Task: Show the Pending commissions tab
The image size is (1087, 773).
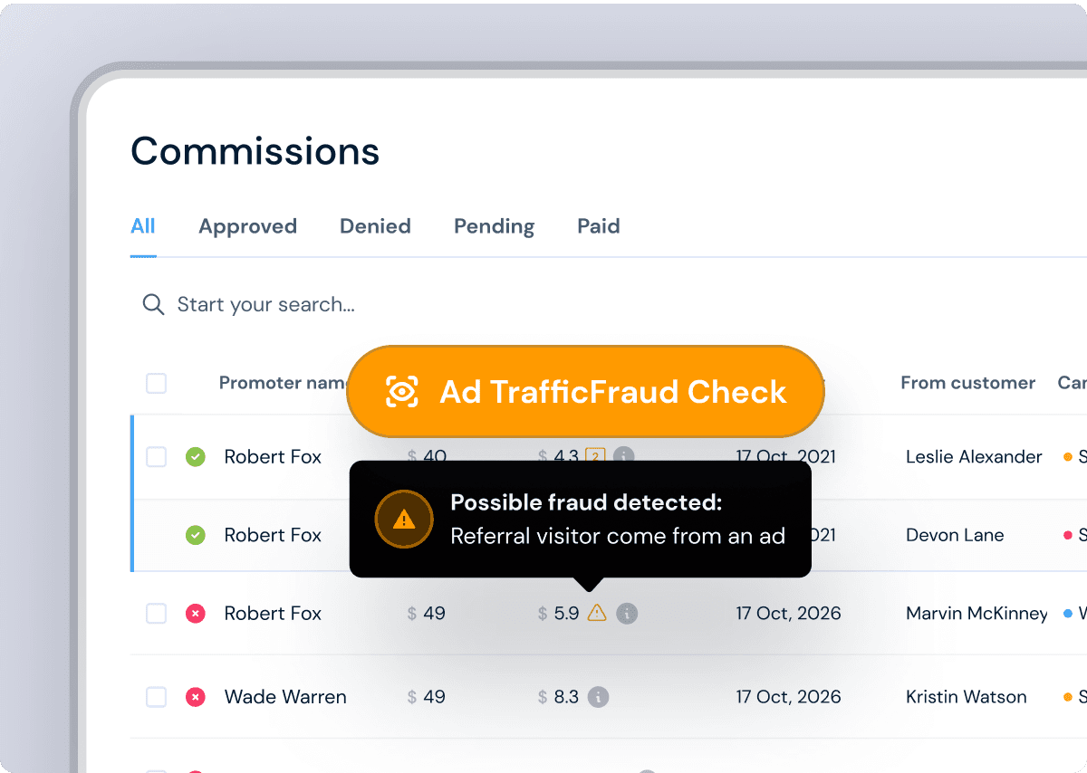Action: click(494, 226)
